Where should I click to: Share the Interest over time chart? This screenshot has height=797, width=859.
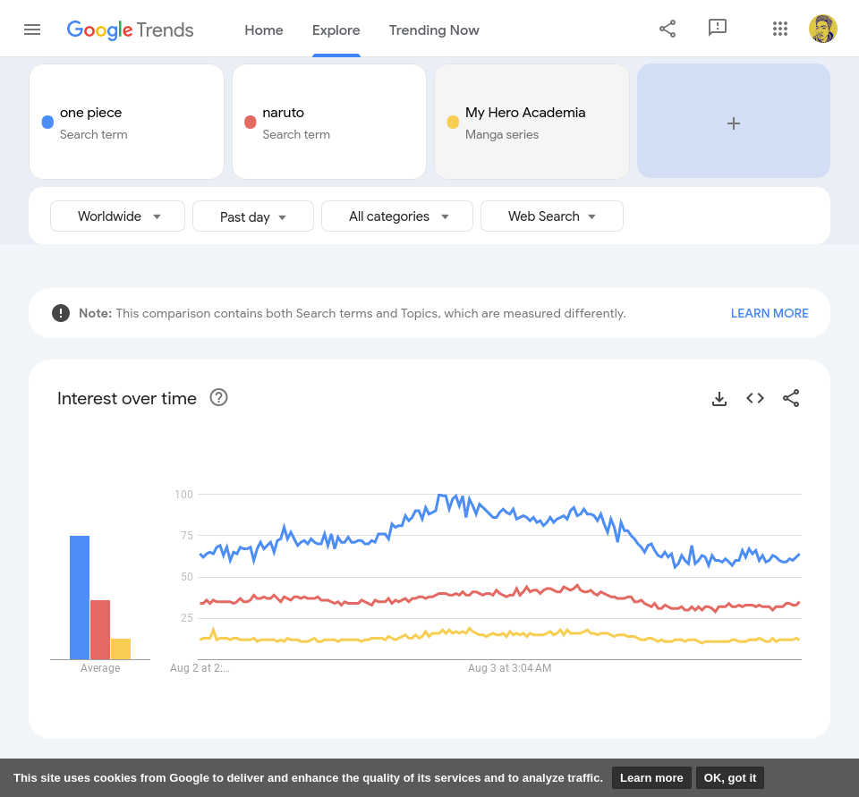point(791,398)
